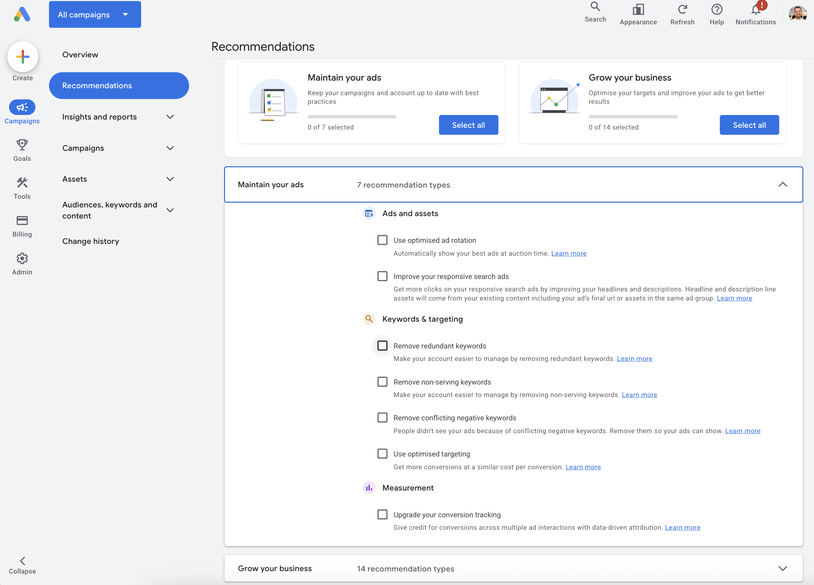Open Learn more for optimised ad rotation
This screenshot has width=814, height=585.
coord(569,253)
